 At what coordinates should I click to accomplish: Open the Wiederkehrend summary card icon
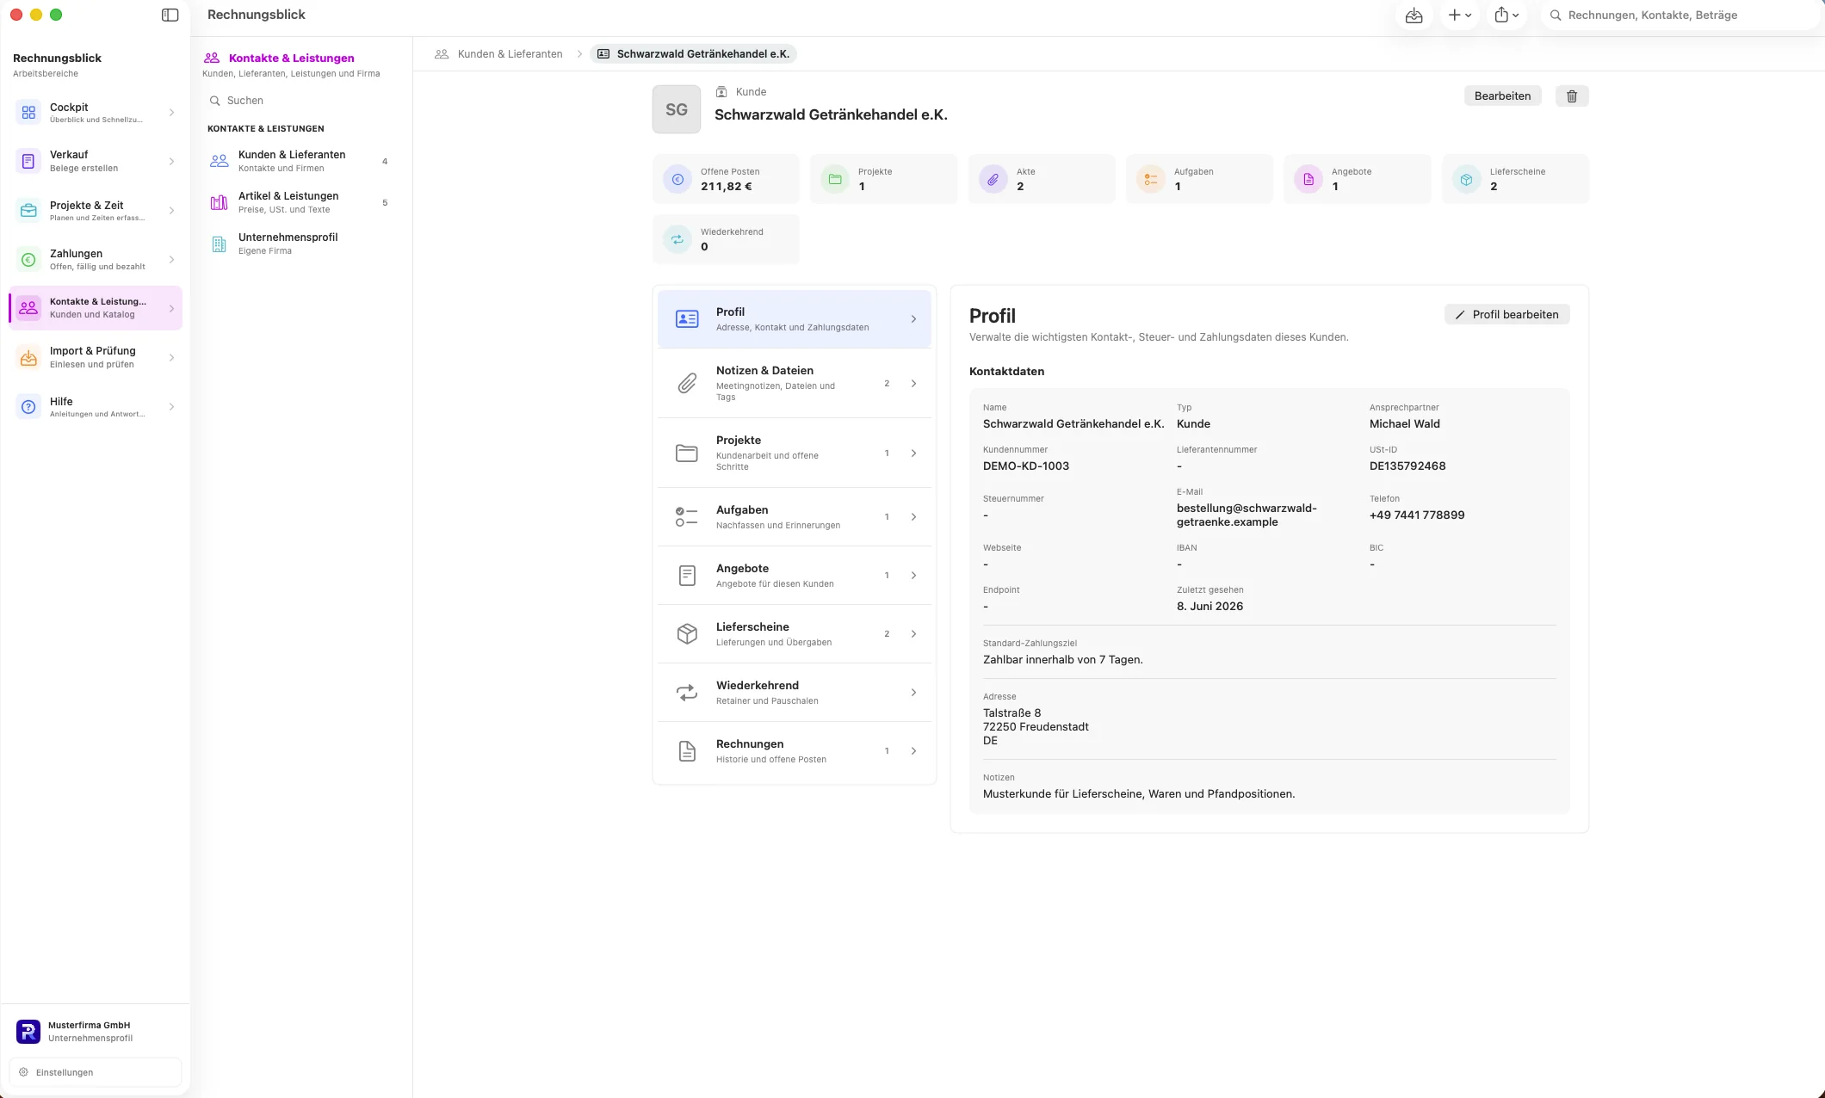[677, 239]
